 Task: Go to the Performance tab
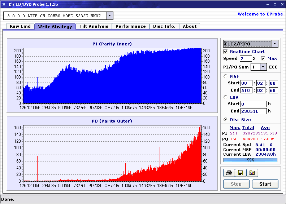click(131, 26)
